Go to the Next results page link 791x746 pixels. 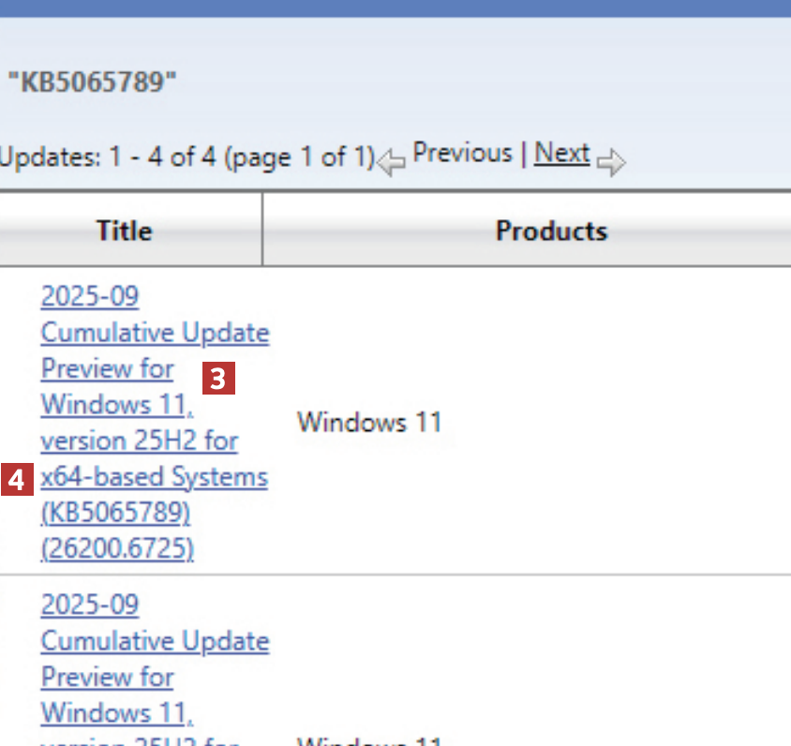click(561, 153)
